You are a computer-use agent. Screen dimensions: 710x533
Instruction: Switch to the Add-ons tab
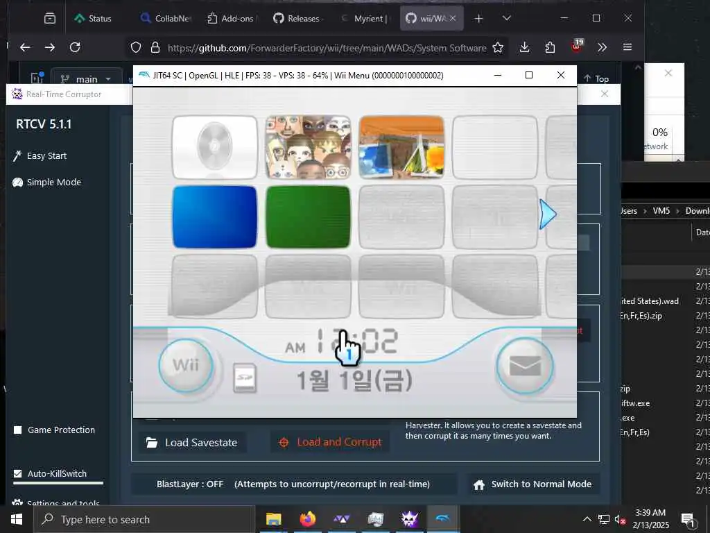[232, 19]
